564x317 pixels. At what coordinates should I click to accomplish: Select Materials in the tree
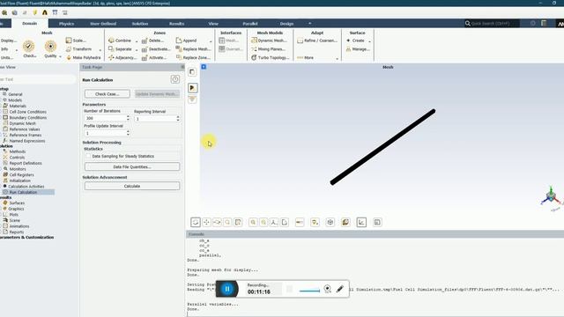[18, 106]
